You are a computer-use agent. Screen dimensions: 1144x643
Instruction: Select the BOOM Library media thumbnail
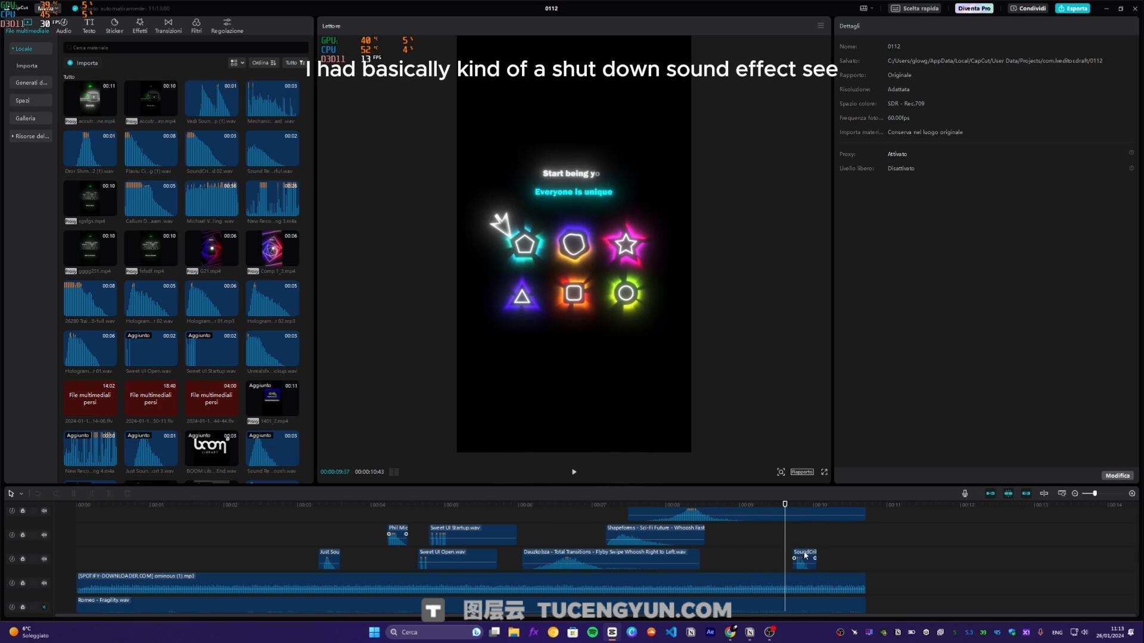click(x=211, y=448)
